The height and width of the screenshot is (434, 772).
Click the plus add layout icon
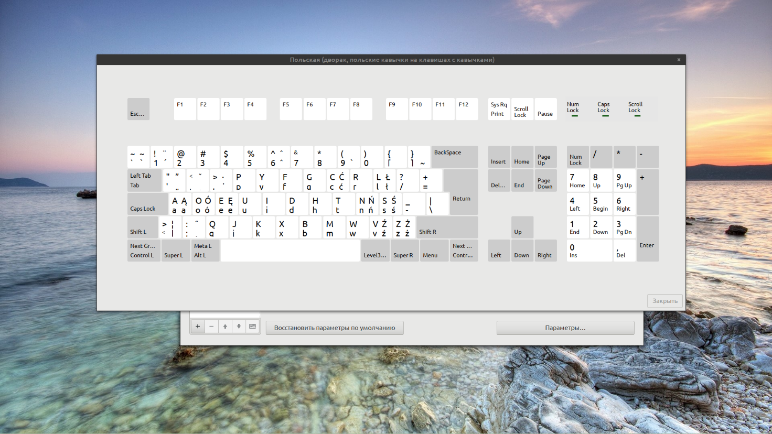point(198,327)
